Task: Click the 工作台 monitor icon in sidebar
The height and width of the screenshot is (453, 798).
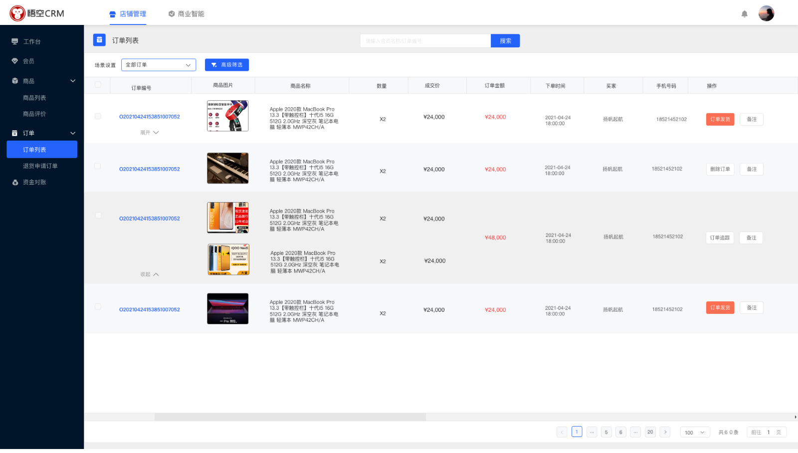Action: click(15, 41)
